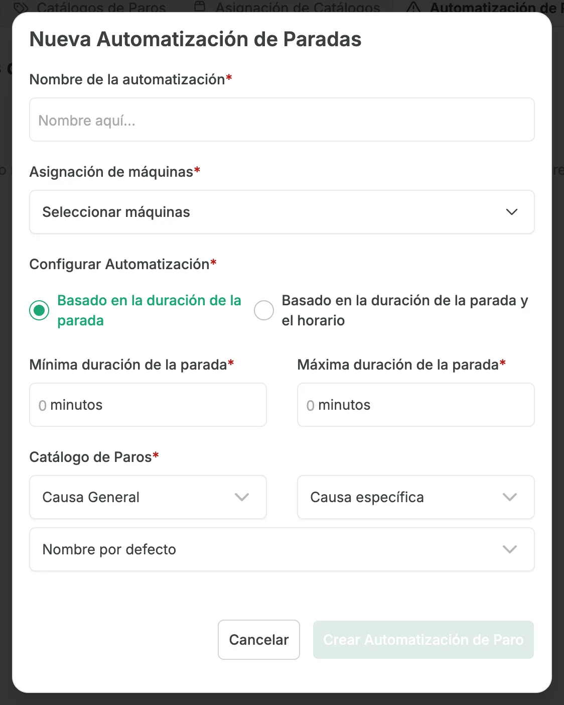Open the 'Seleccionar máquinas' dropdown
Image resolution: width=564 pixels, height=705 pixels.
(281, 212)
